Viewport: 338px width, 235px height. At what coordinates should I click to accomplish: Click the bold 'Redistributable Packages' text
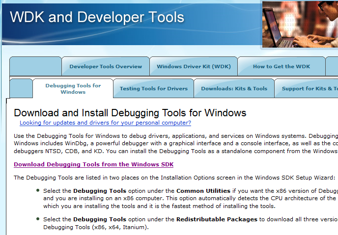[x=217, y=219]
